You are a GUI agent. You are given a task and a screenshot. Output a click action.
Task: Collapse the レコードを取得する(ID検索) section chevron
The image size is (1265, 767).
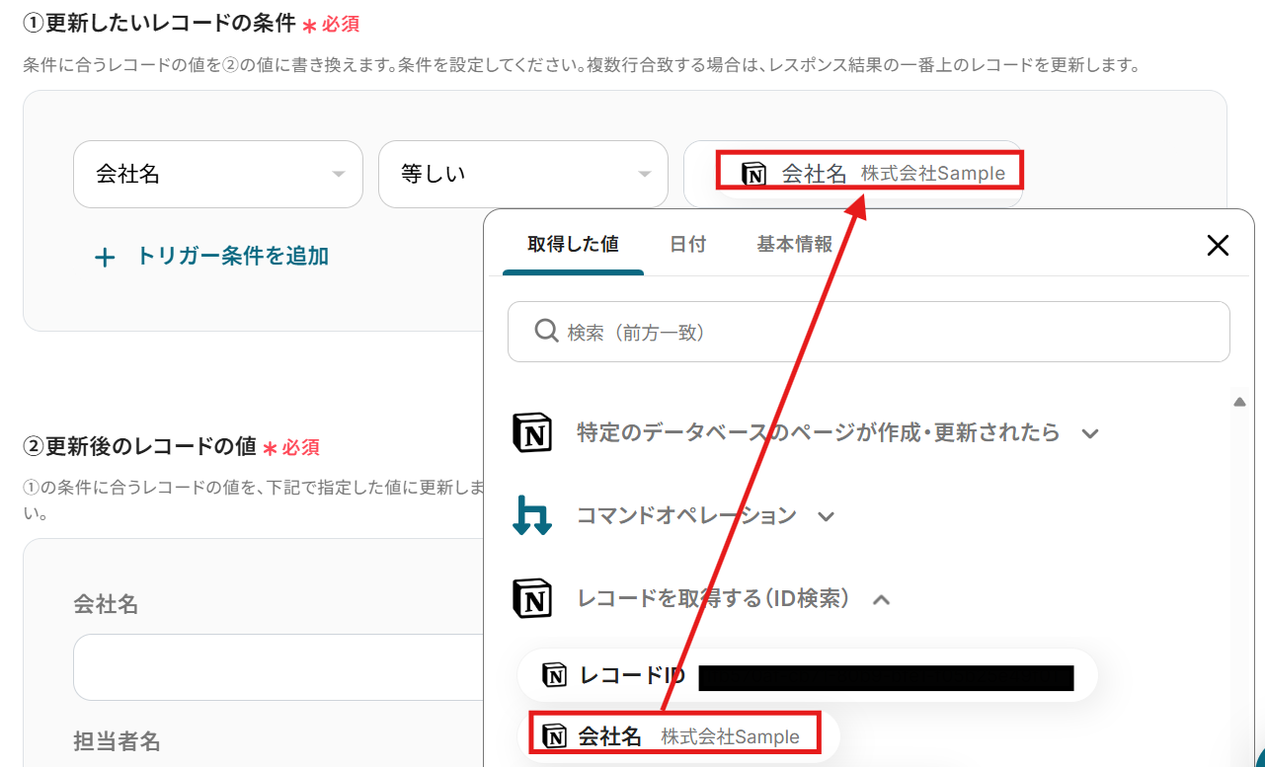point(882,599)
